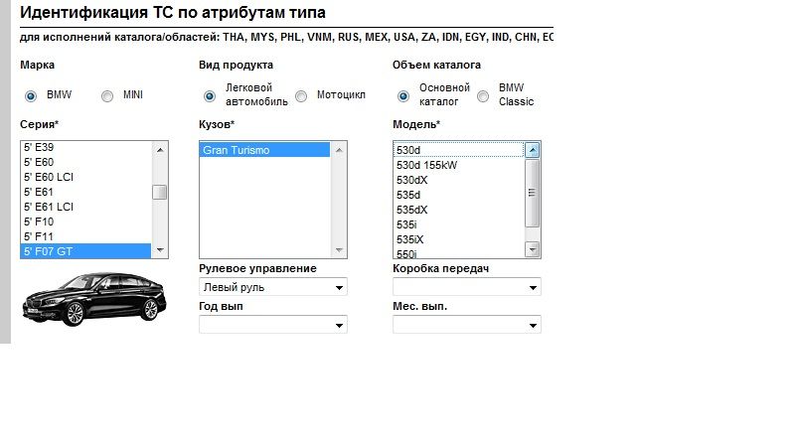
Task: Select model 530d
Action: pos(458,150)
